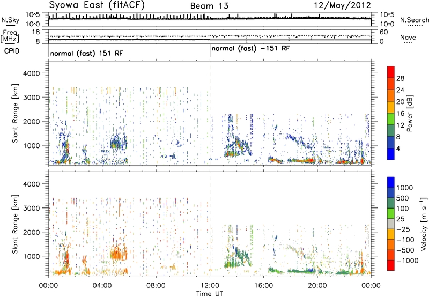Click 'normal (fast) 151 RF' text
Viewport: 429px width, 297px height.
pos(87,53)
